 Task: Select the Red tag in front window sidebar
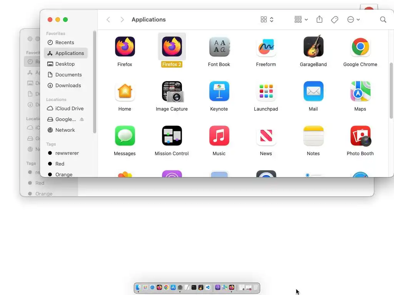(66, 164)
